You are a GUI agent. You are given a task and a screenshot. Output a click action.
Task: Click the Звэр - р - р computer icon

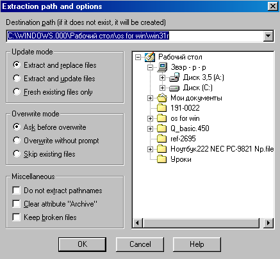click(x=162, y=67)
